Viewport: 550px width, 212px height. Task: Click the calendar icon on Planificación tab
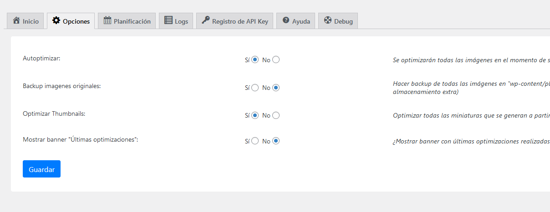tap(107, 20)
